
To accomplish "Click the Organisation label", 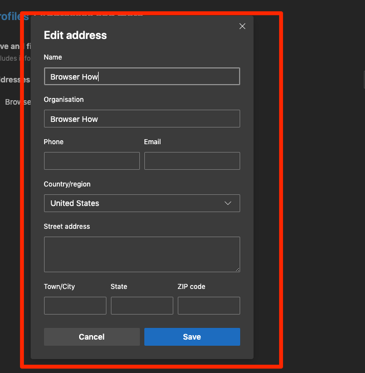I will tap(64, 100).
